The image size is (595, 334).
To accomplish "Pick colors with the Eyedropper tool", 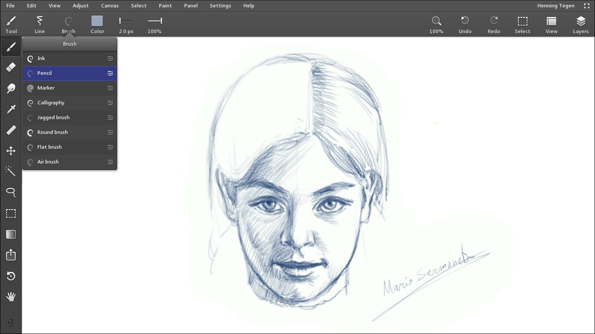I will click(10, 109).
